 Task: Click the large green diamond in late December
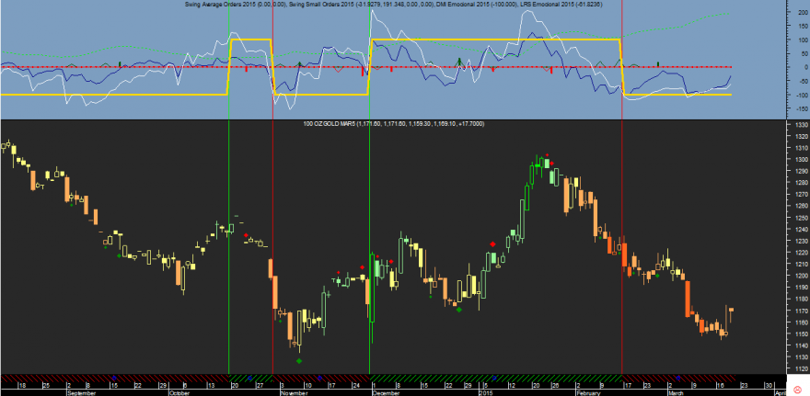click(x=459, y=310)
